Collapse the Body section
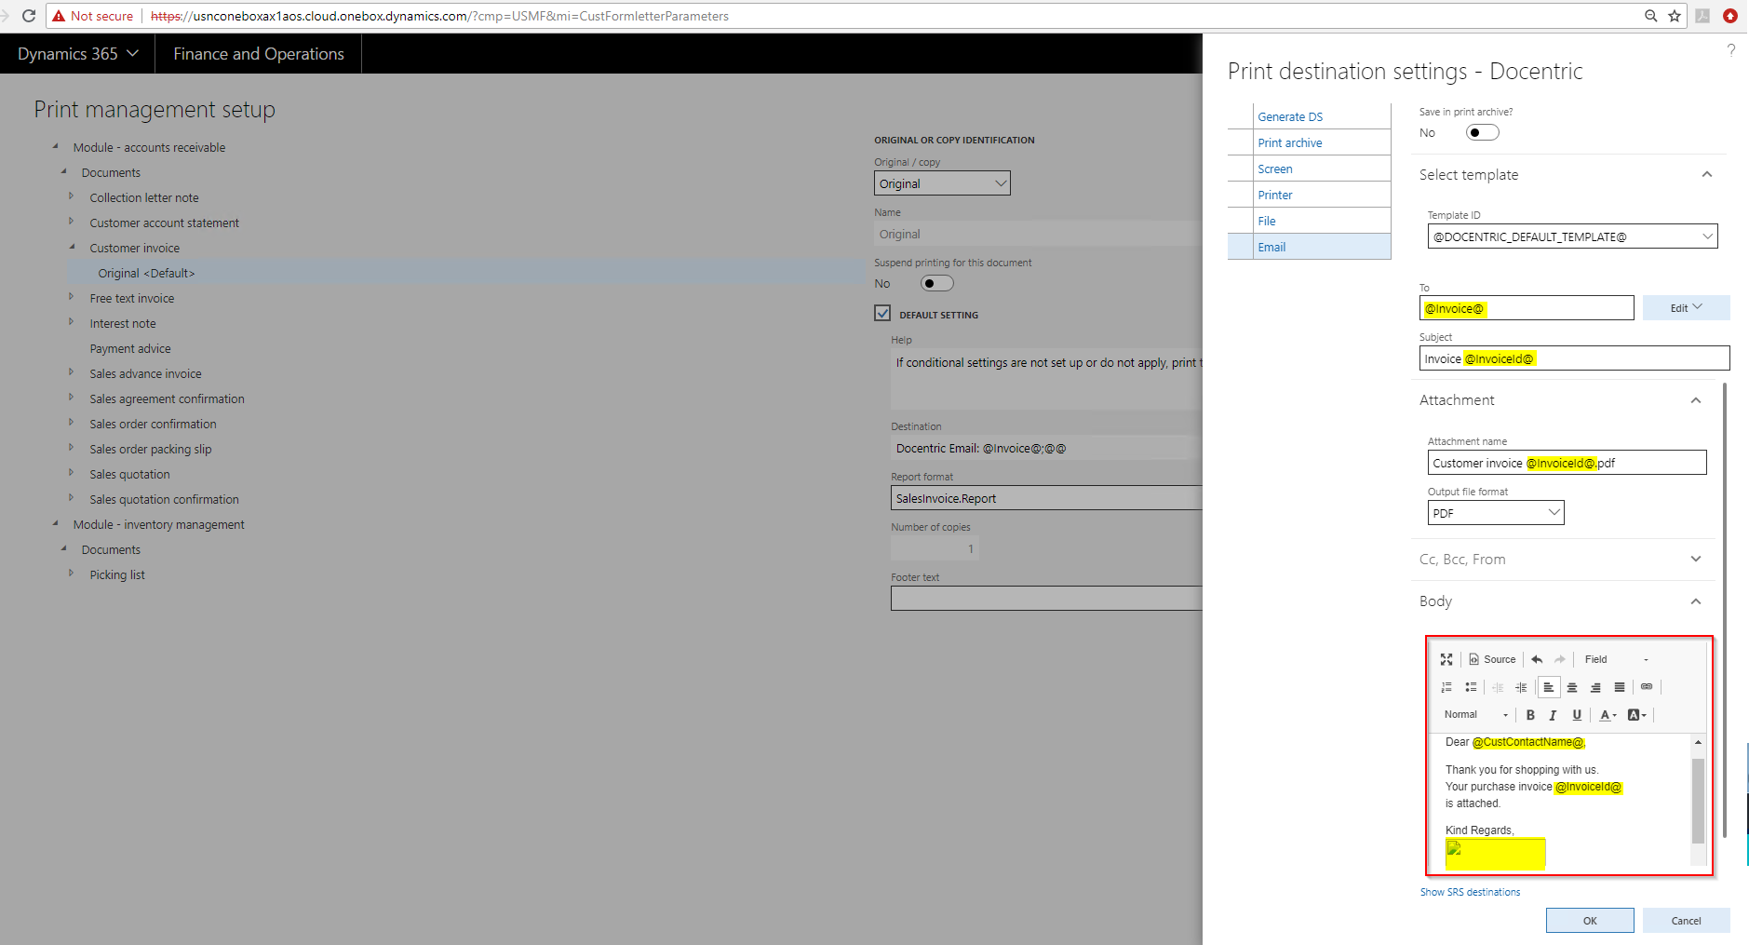This screenshot has height=945, width=1749. tap(1696, 601)
